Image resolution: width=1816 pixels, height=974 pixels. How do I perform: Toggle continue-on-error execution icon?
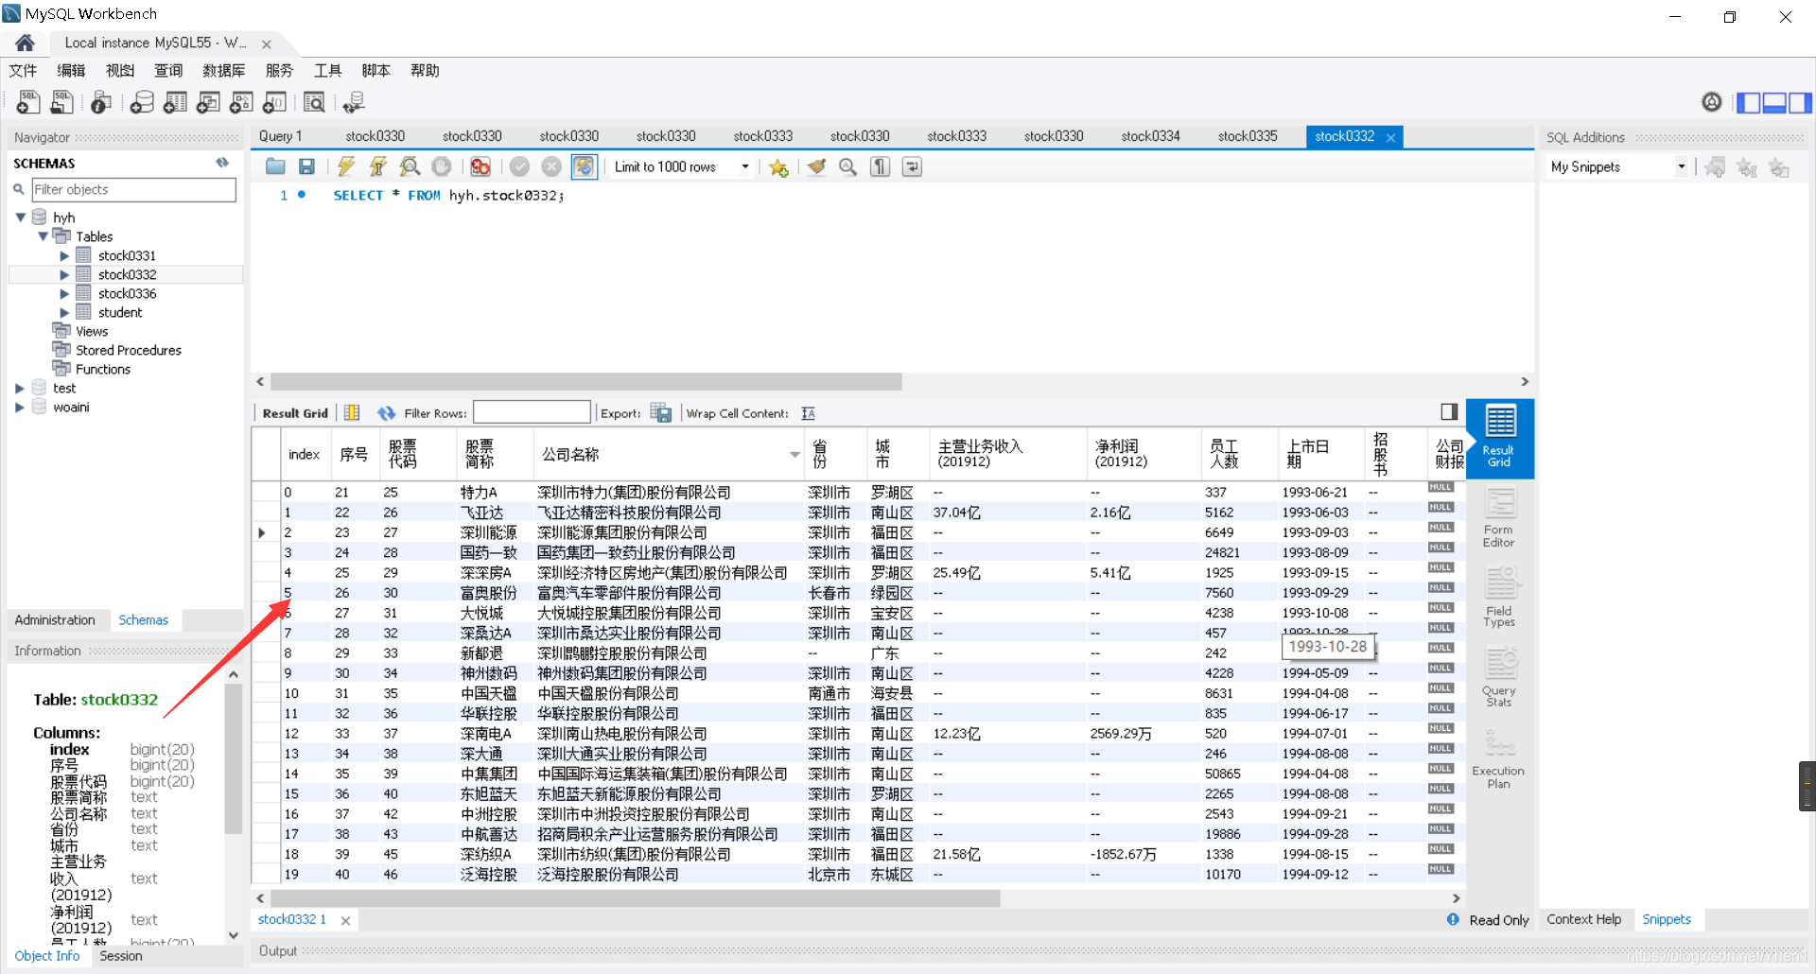click(x=480, y=166)
